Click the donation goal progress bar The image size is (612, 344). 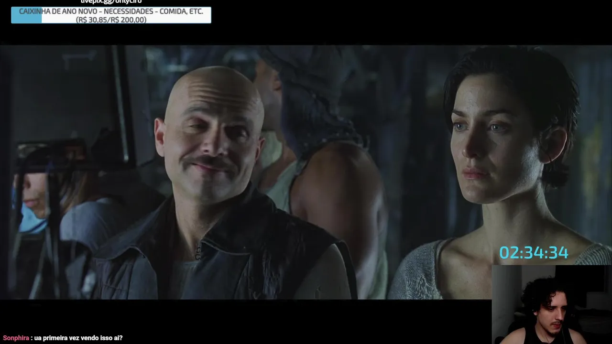point(111,15)
